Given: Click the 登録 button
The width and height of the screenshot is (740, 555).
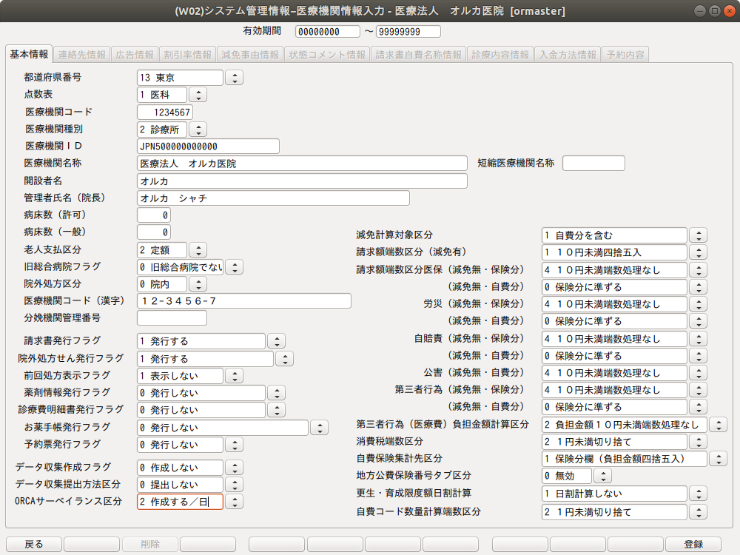Looking at the screenshot, I should tap(693, 544).
